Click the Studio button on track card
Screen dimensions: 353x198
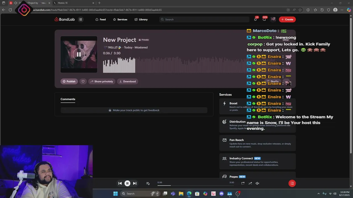[x=272, y=81]
